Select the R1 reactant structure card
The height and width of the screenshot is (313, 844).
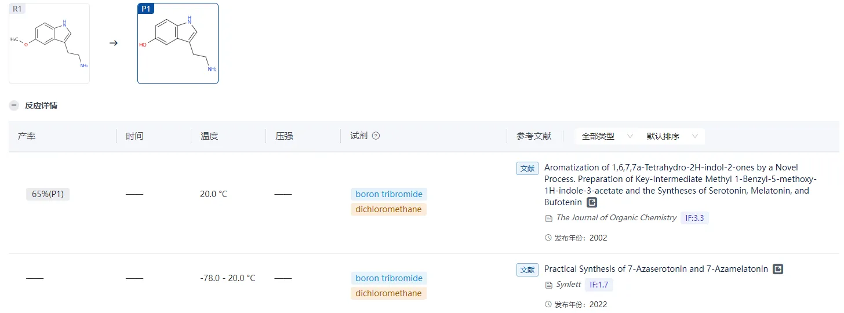[x=49, y=43]
